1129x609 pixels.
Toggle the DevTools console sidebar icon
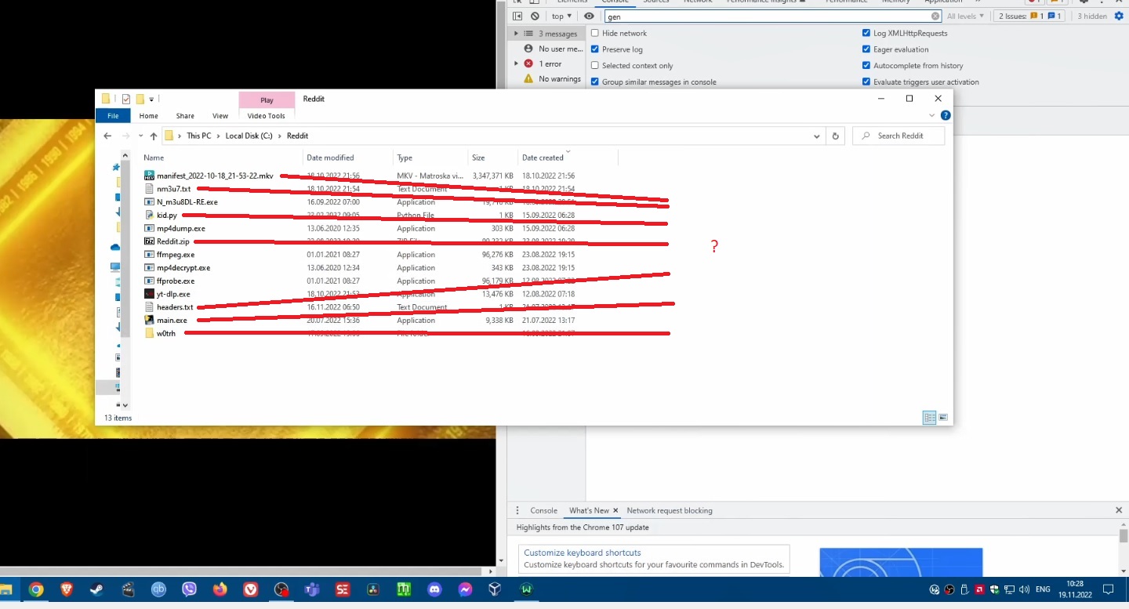click(x=517, y=16)
